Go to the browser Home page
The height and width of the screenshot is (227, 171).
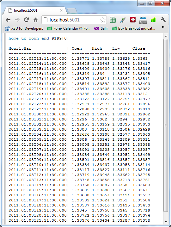click(x=35, y=20)
